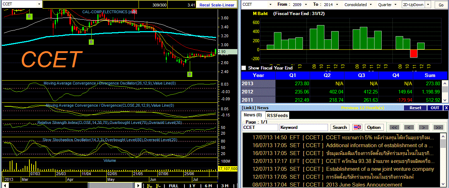
Task: Select the 6M time range
Action: [x=208, y=185]
